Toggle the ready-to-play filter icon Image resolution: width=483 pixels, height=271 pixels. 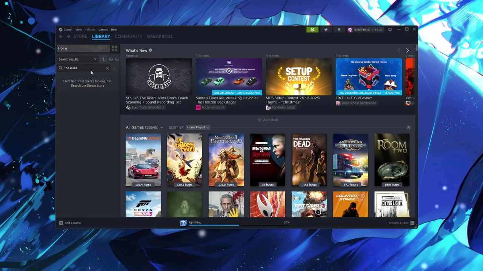point(117,59)
